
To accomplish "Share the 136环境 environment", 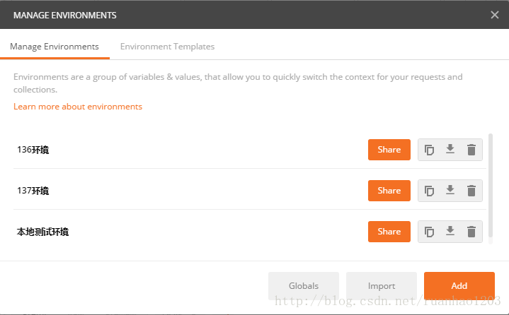I will pyautogui.click(x=389, y=150).
